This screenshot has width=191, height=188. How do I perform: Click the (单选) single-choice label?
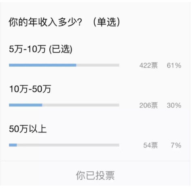(x=106, y=22)
